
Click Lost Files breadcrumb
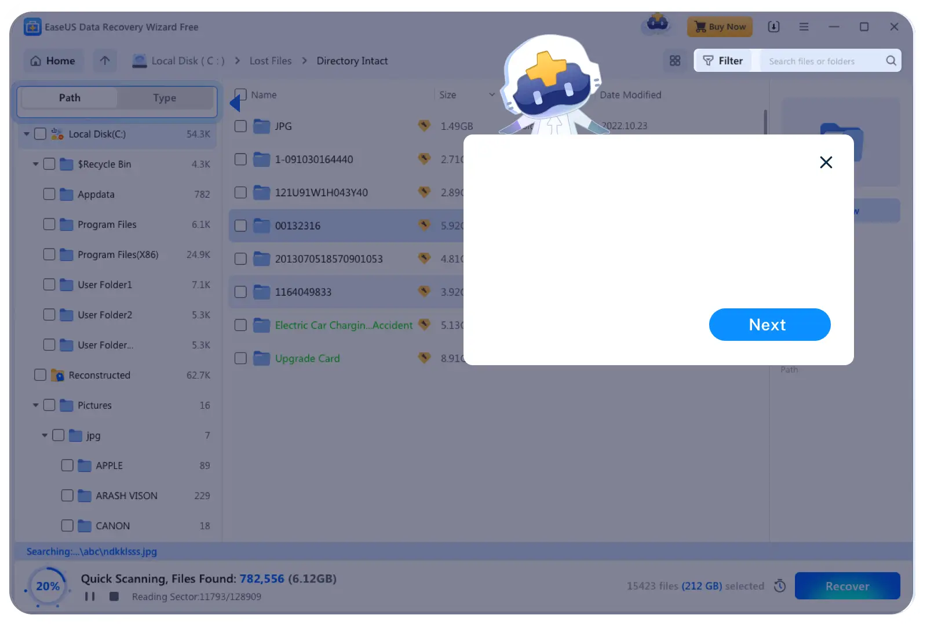(x=271, y=61)
